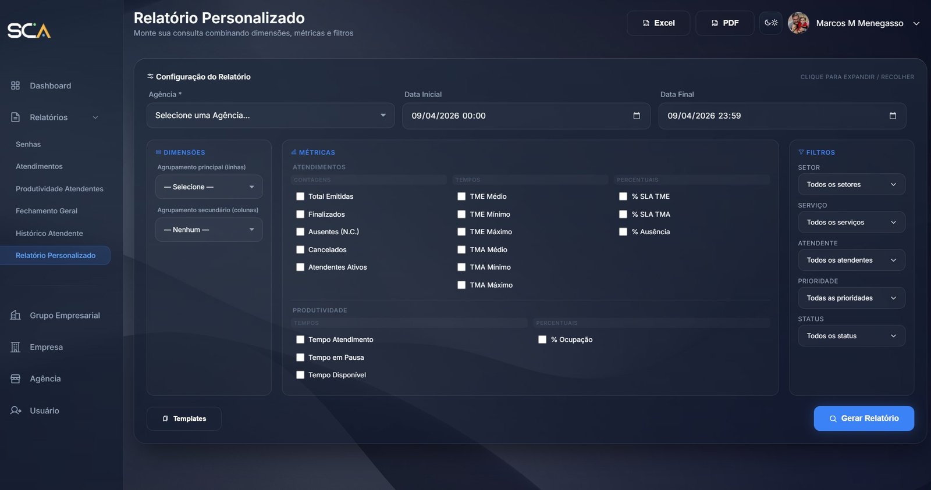Open Histórico Atendente report

(49, 233)
